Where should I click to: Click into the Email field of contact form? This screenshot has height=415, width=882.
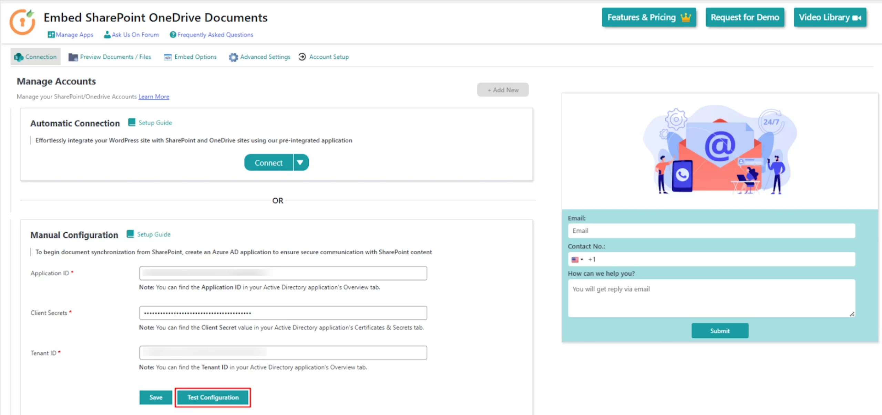pos(711,231)
